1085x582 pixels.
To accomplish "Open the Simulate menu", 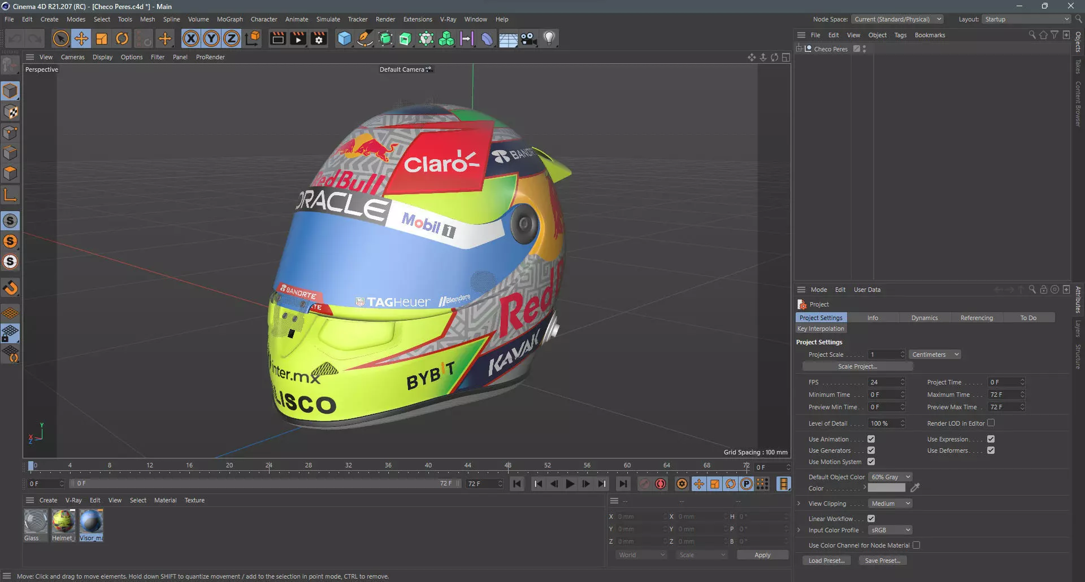I will pos(328,19).
